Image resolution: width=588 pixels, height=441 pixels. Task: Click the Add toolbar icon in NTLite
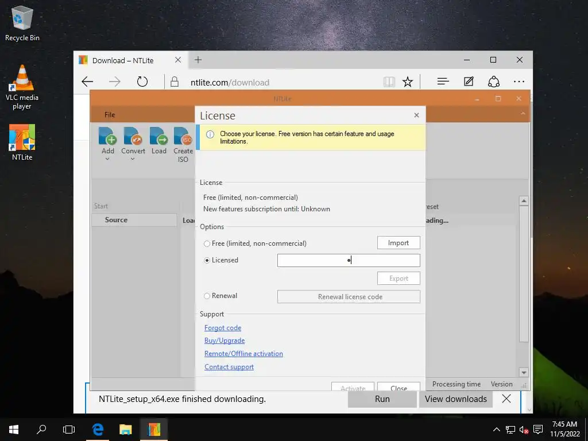pos(107,137)
